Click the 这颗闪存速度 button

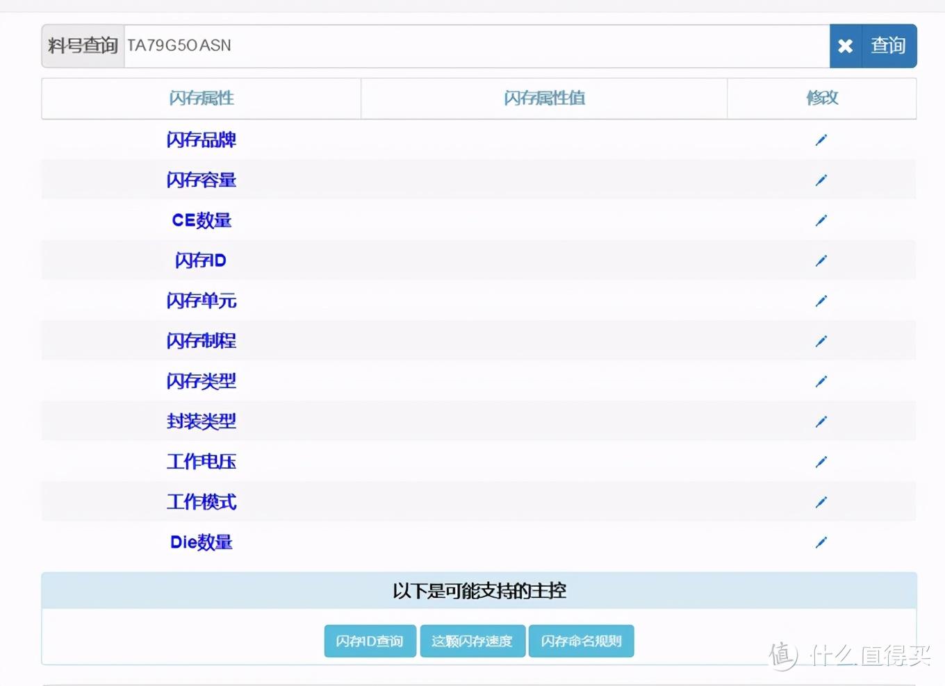point(472,641)
